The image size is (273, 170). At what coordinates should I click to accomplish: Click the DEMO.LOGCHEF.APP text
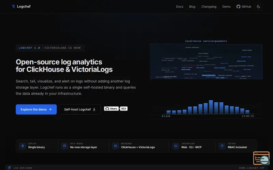252,168
